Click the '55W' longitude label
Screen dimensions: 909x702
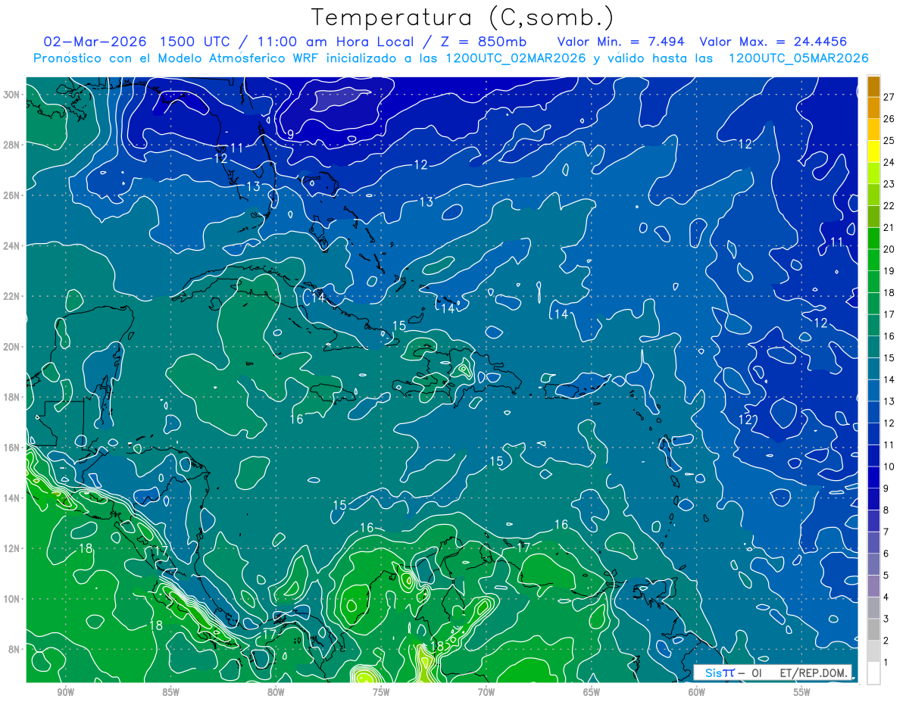(x=802, y=692)
